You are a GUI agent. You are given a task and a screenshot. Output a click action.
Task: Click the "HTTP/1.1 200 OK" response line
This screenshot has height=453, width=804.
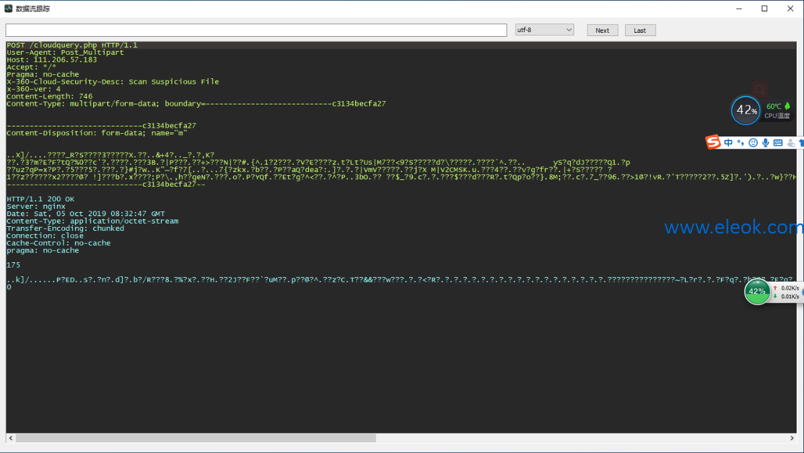click(40, 199)
